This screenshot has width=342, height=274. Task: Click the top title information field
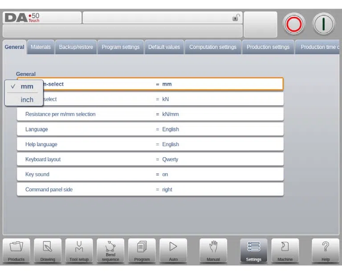coord(163,17)
